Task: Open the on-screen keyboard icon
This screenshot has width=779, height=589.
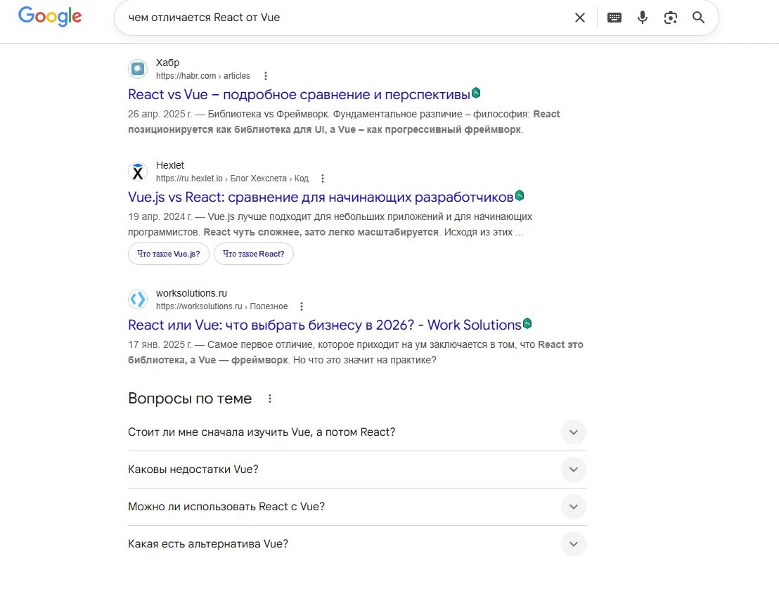Action: 614,18
